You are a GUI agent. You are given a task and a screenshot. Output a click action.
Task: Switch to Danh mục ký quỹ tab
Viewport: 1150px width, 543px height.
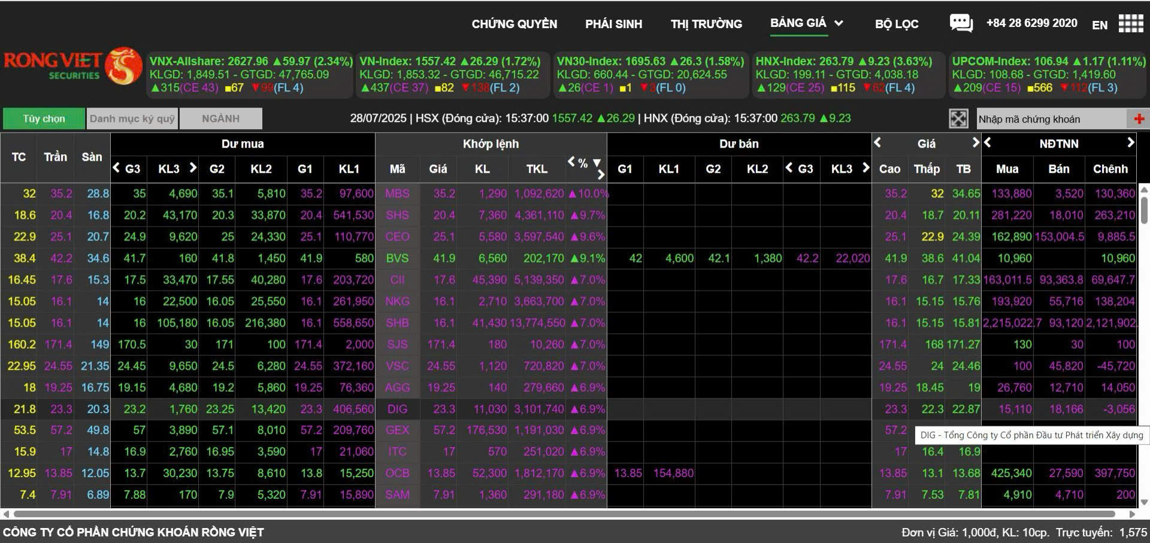(132, 118)
